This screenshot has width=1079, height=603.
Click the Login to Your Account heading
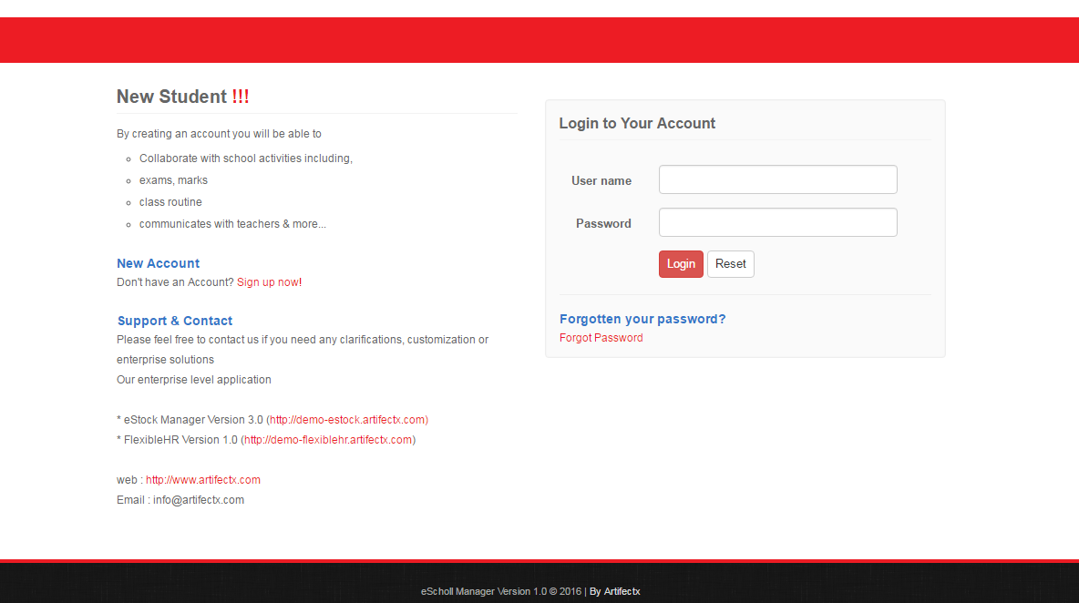point(637,123)
